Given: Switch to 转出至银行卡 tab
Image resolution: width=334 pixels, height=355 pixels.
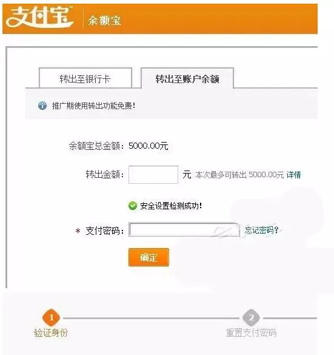Looking at the screenshot, I should point(85,78).
